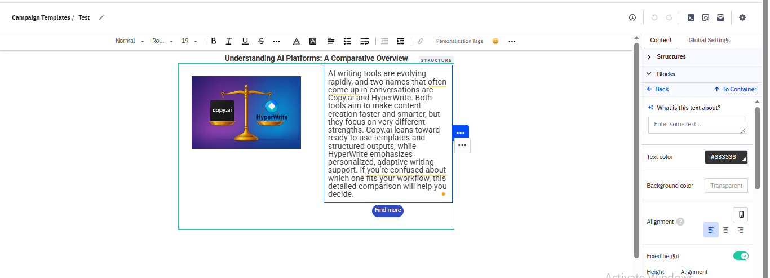Open the version history clock icon
This screenshot has width=770, height=278.
(x=632, y=17)
